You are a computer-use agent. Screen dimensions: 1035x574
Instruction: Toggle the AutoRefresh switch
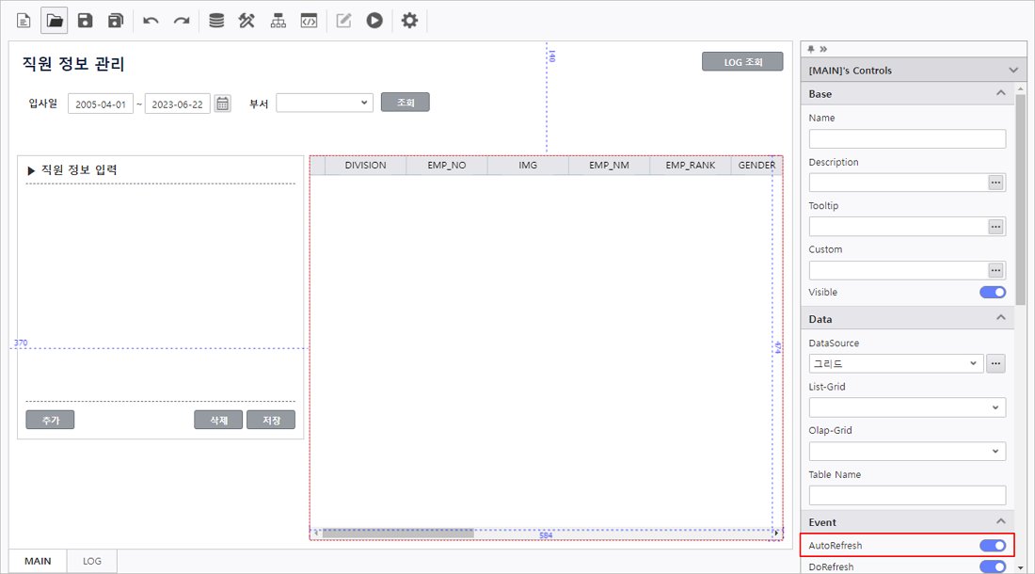pyautogui.click(x=993, y=546)
